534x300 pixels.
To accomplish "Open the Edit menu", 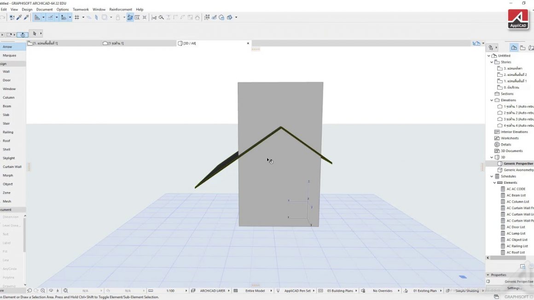I will point(4,10).
